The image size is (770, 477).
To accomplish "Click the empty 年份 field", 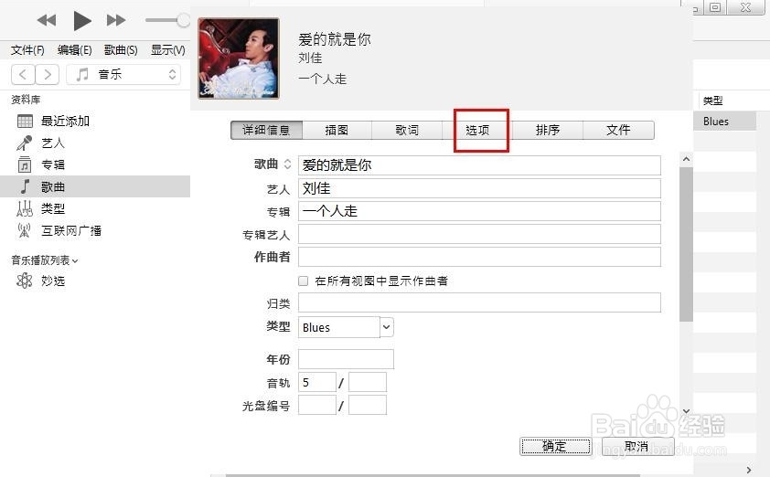I will (x=346, y=359).
